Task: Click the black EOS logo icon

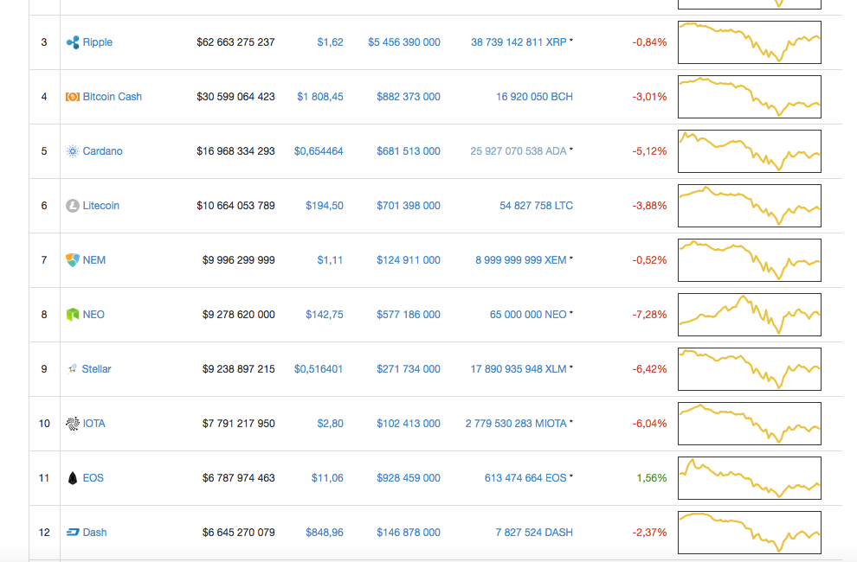Action: 72,478
